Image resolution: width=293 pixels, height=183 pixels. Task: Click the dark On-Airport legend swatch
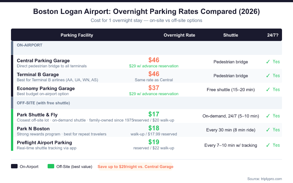(x=14, y=167)
